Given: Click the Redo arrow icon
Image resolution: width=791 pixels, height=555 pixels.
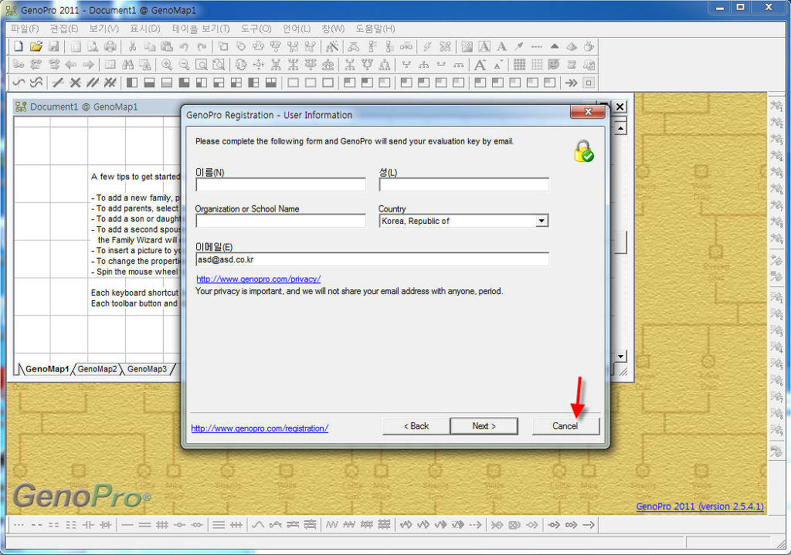Looking at the screenshot, I should 202,46.
